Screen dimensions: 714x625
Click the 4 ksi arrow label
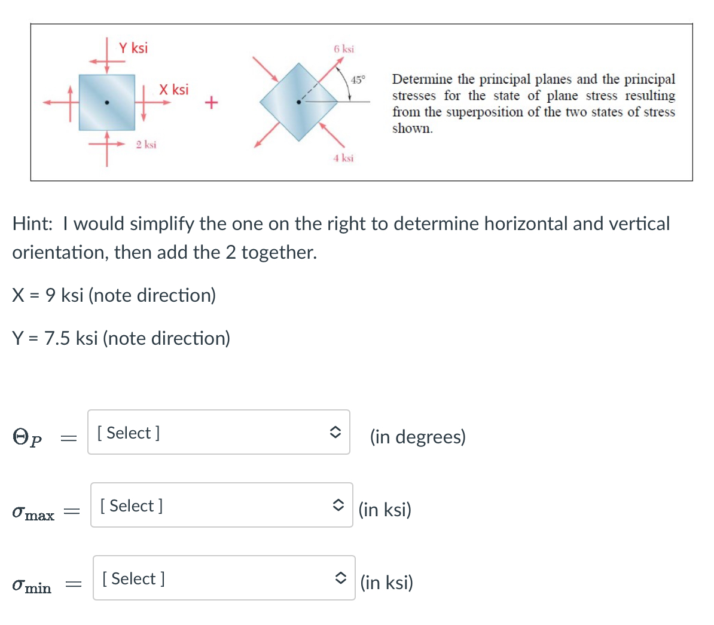(x=343, y=158)
